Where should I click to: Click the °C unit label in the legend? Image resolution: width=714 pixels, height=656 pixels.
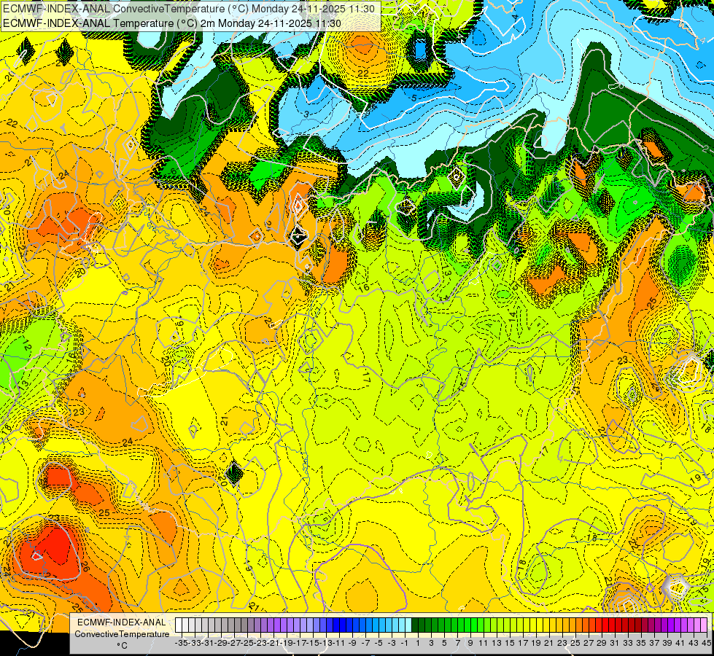click(x=122, y=646)
